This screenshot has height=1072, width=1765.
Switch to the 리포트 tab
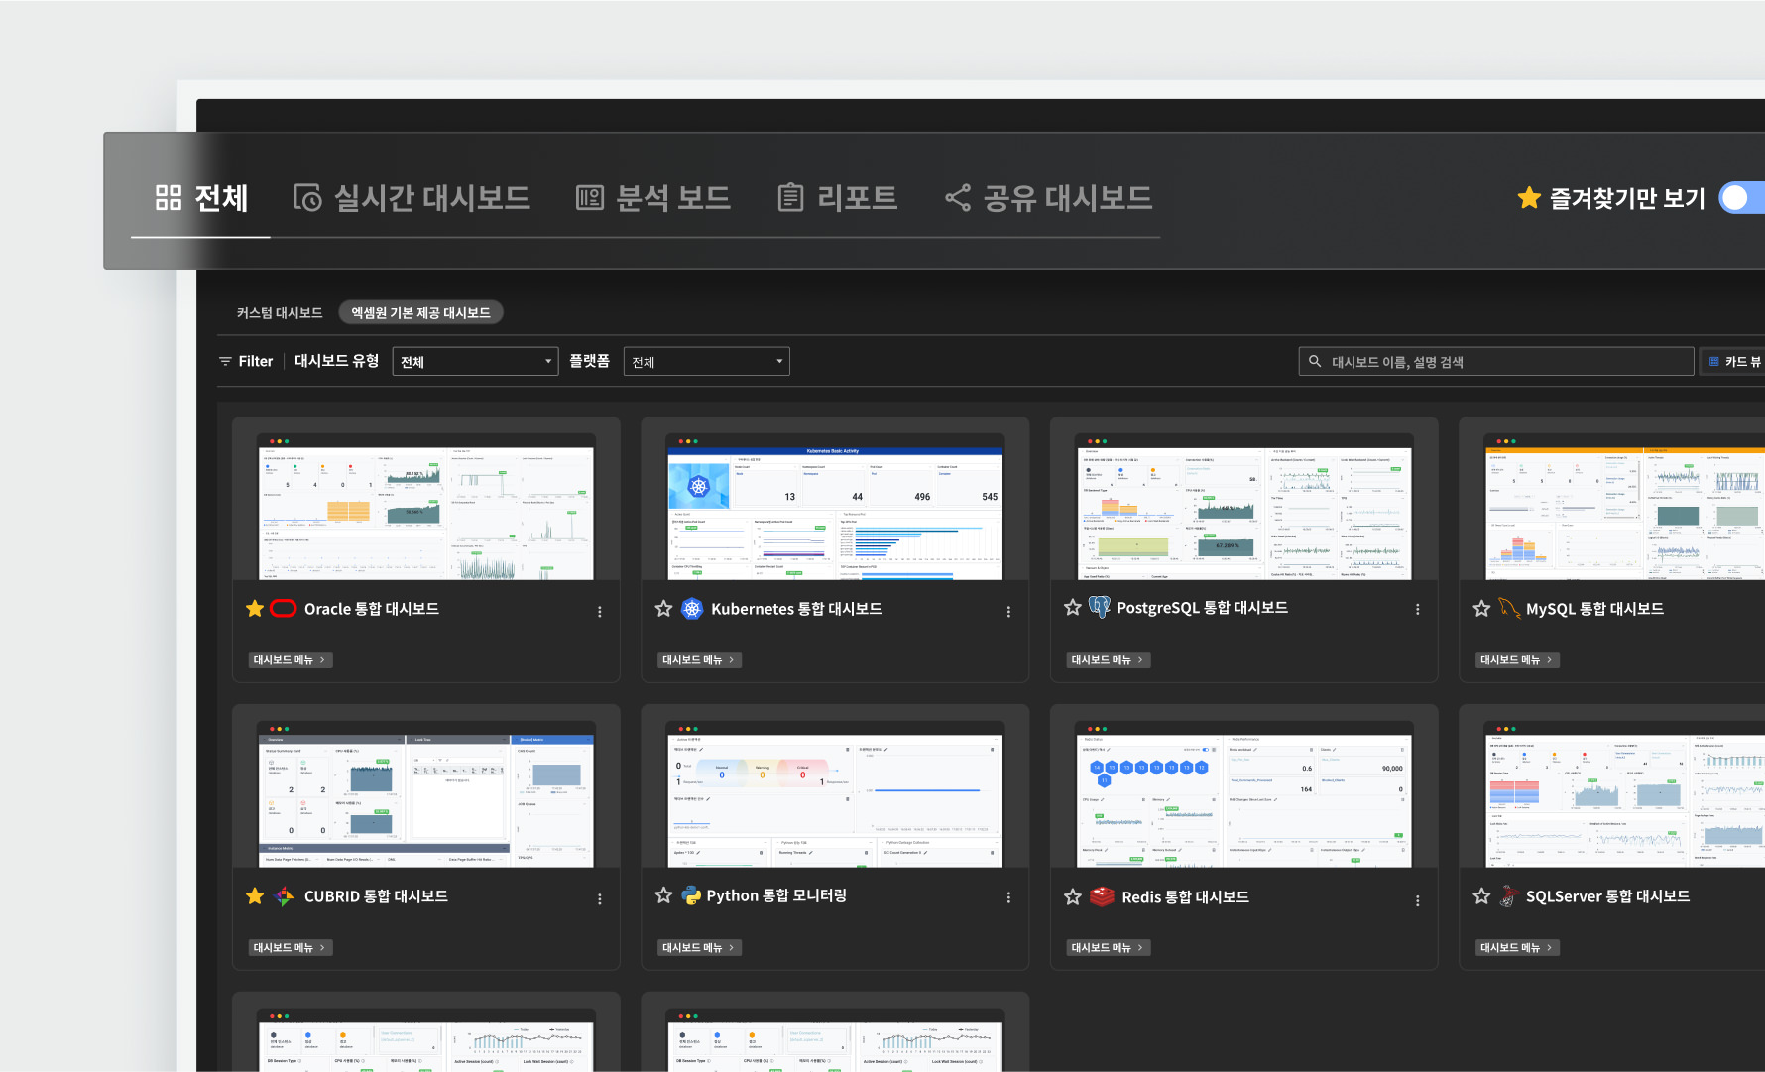838,198
